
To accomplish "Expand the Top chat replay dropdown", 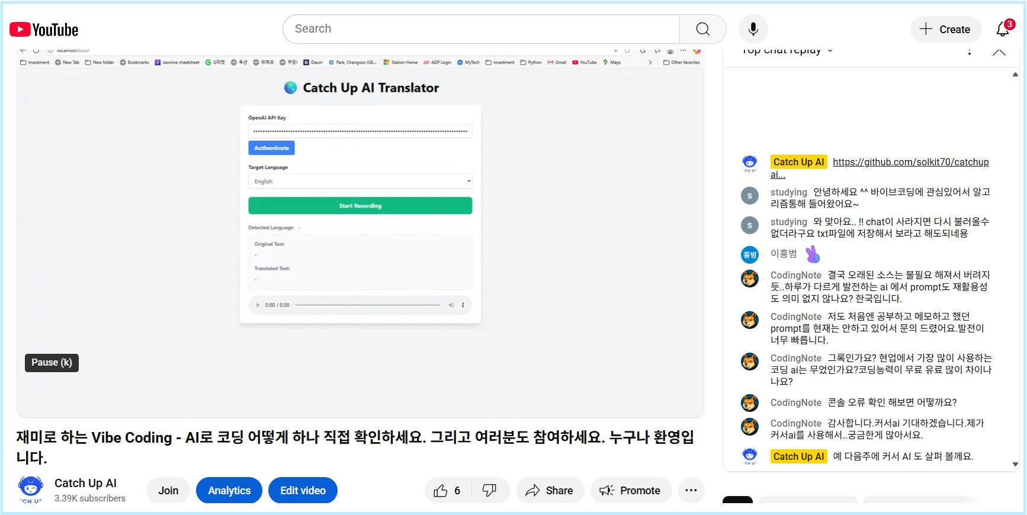I will click(787, 50).
